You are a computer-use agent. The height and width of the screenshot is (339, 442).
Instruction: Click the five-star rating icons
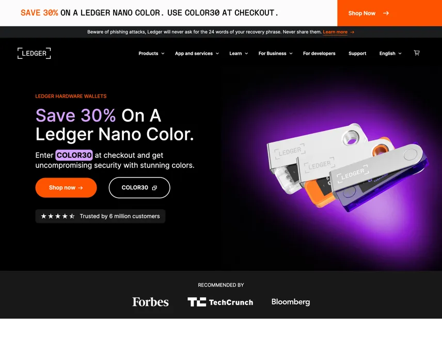pyautogui.click(x=58, y=216)
